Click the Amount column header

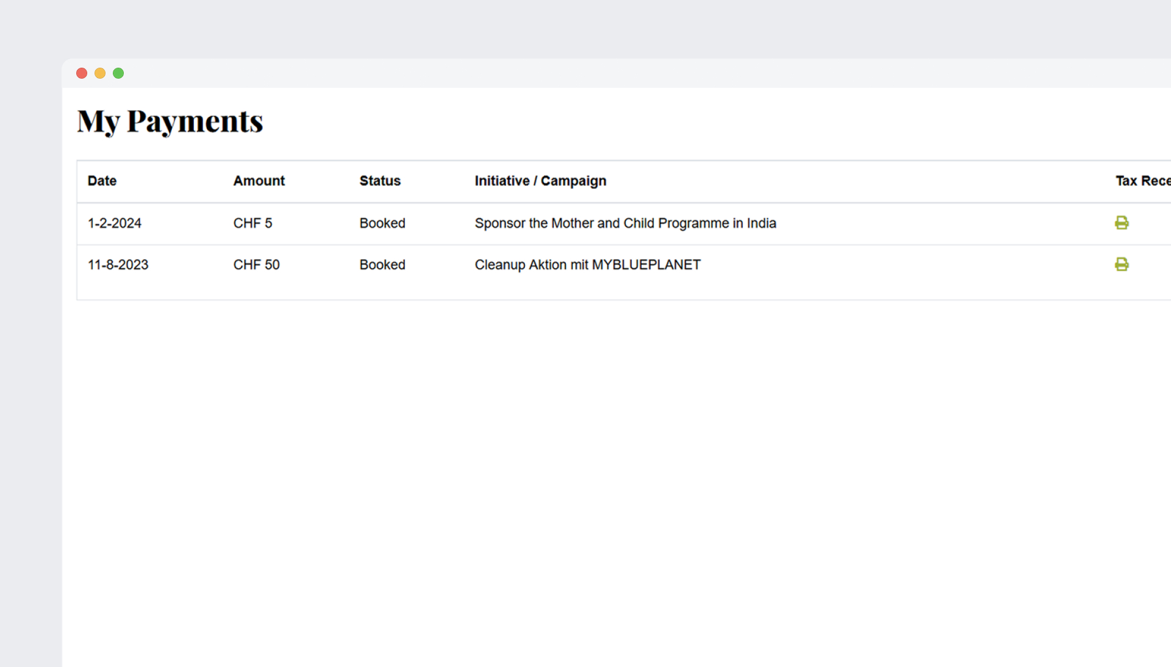coord(259,181)
